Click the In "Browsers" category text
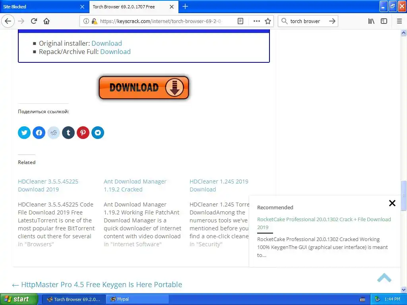This screenshot has width=407, height=305. coord(36,244)
